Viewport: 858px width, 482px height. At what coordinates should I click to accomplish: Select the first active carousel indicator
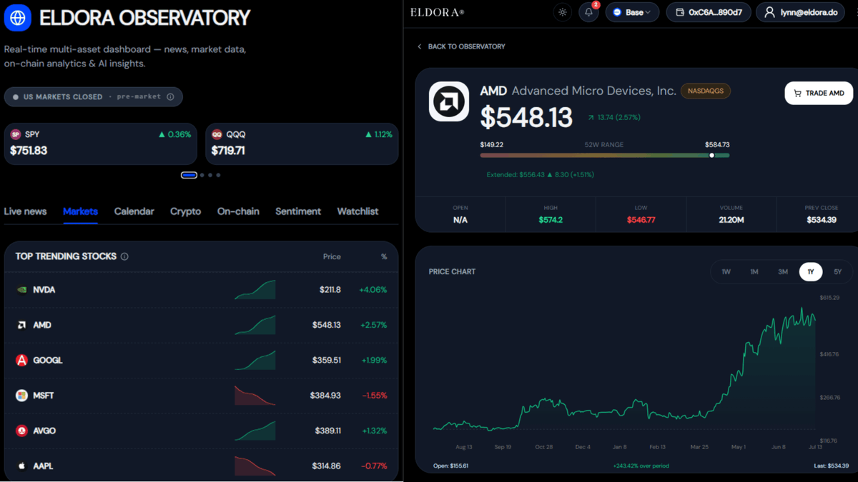[x=189, y=175]
